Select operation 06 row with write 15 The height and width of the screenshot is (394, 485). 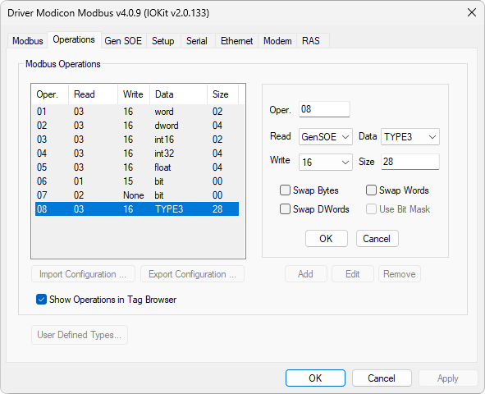coord(137,181)
